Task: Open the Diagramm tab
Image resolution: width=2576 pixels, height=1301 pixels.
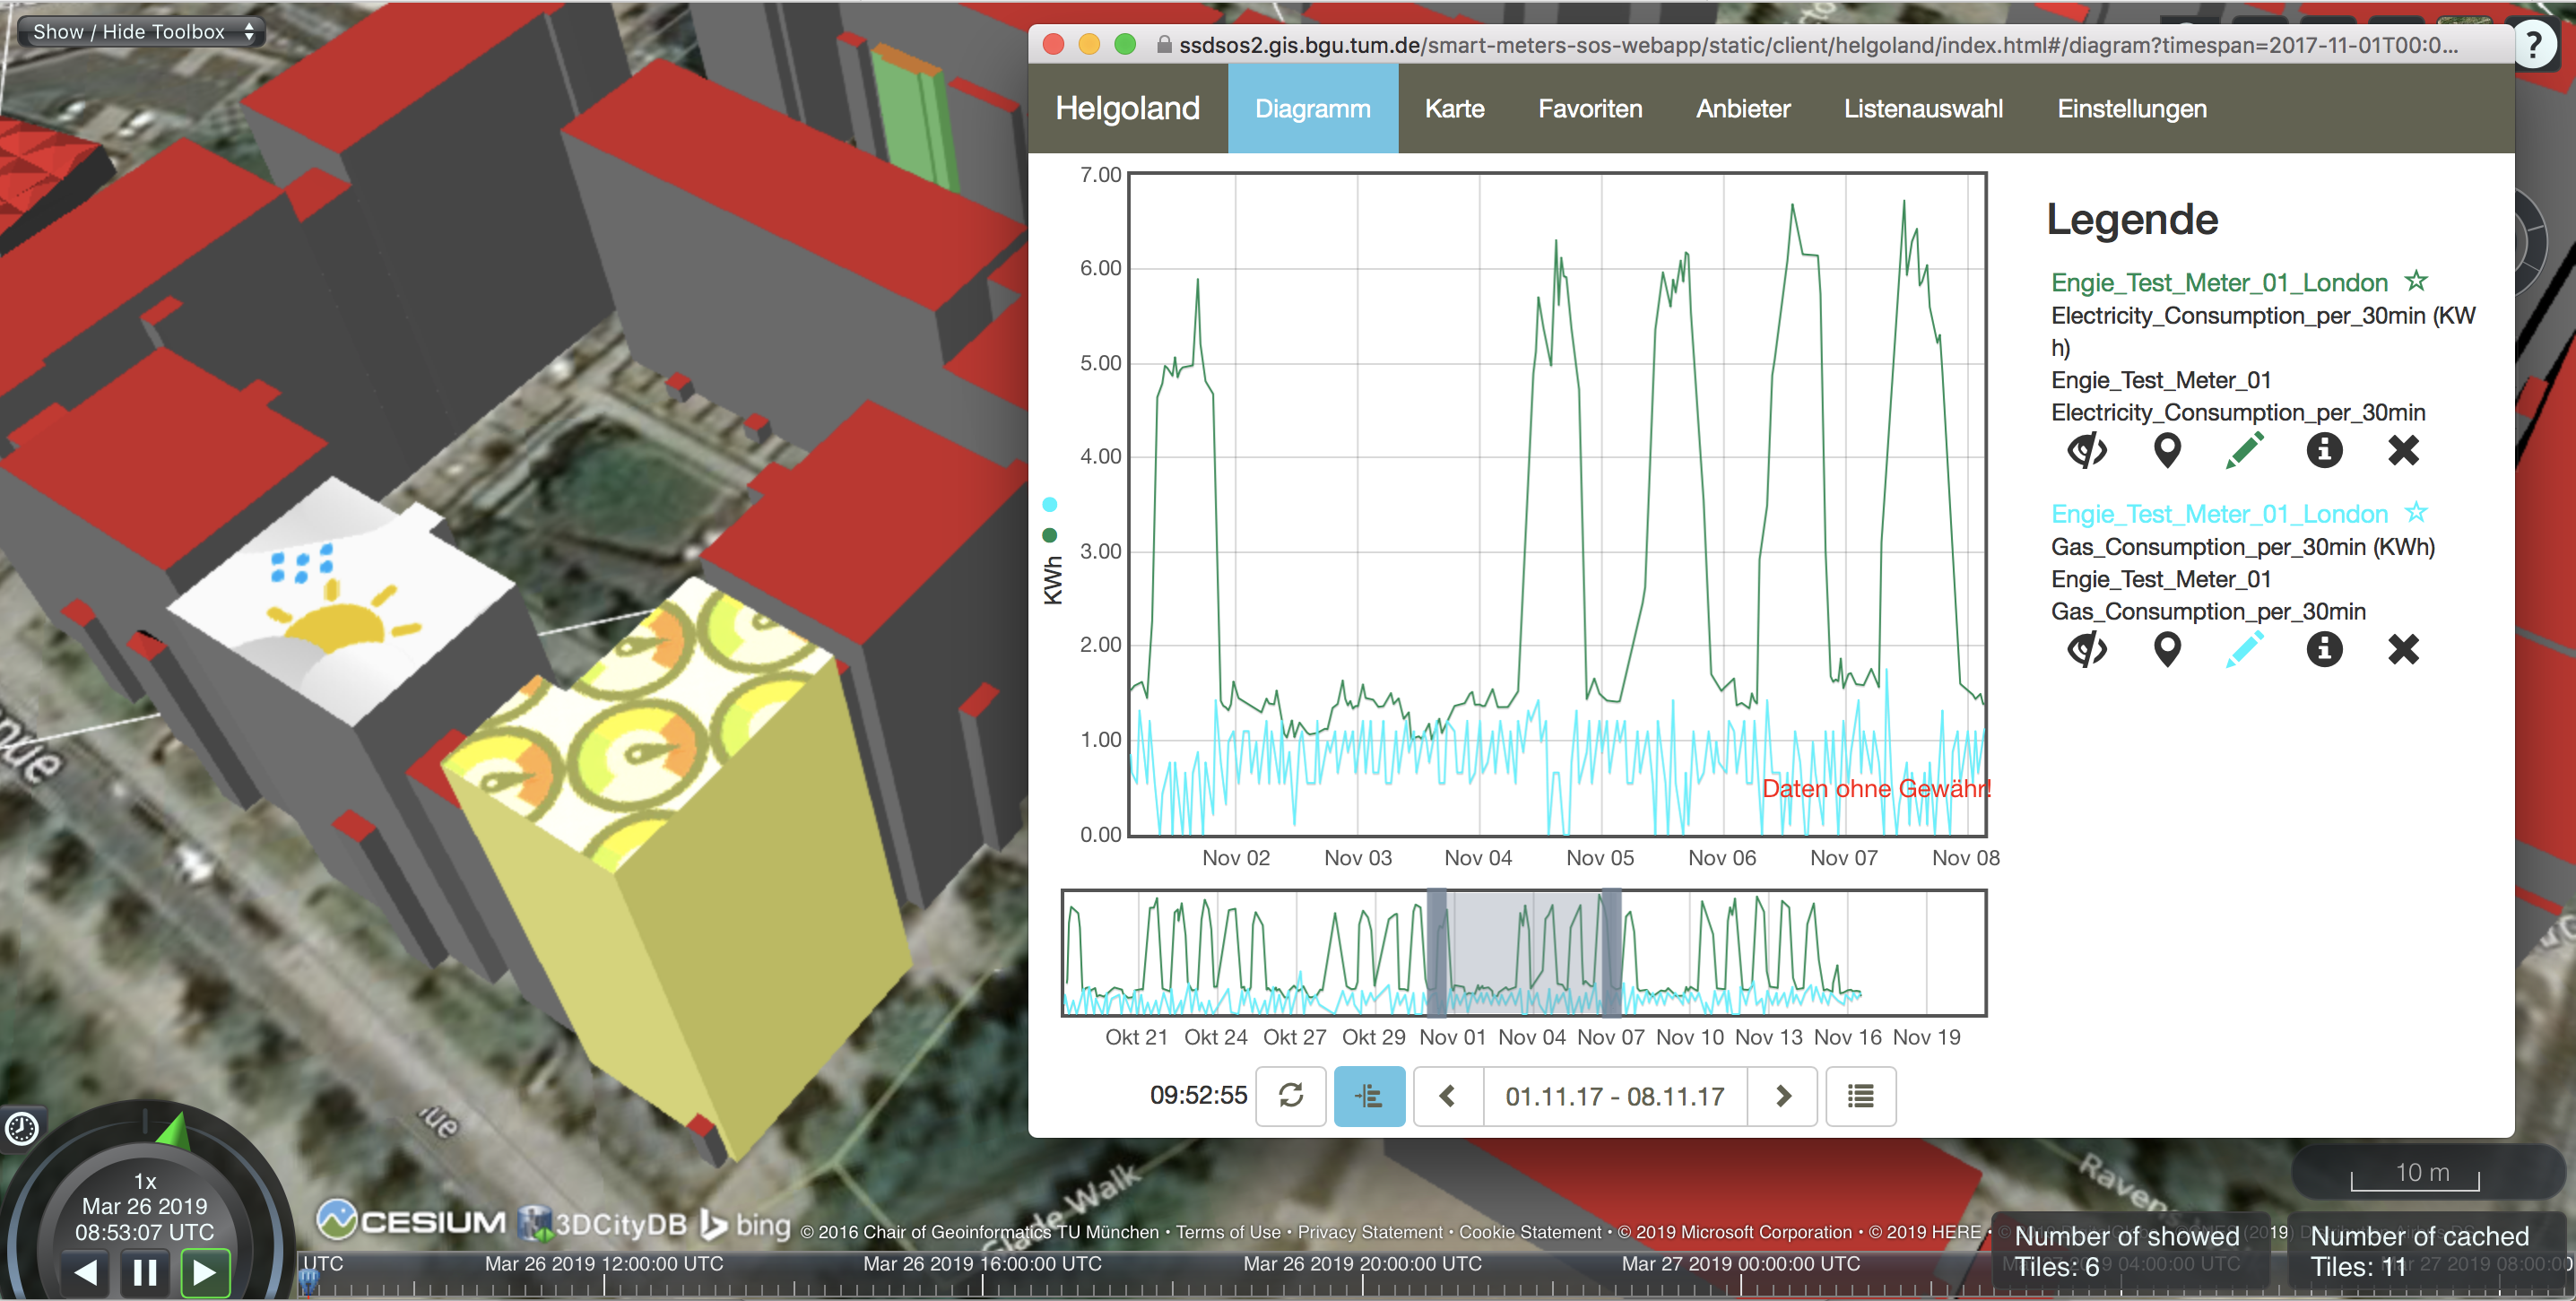Action: tap(1312, 108)
